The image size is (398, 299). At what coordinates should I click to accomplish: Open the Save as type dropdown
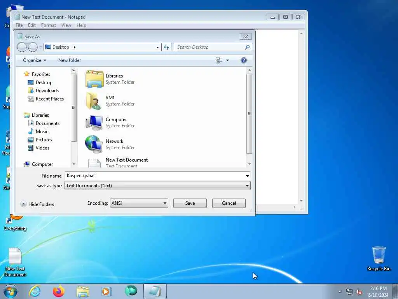coord(157,186)
